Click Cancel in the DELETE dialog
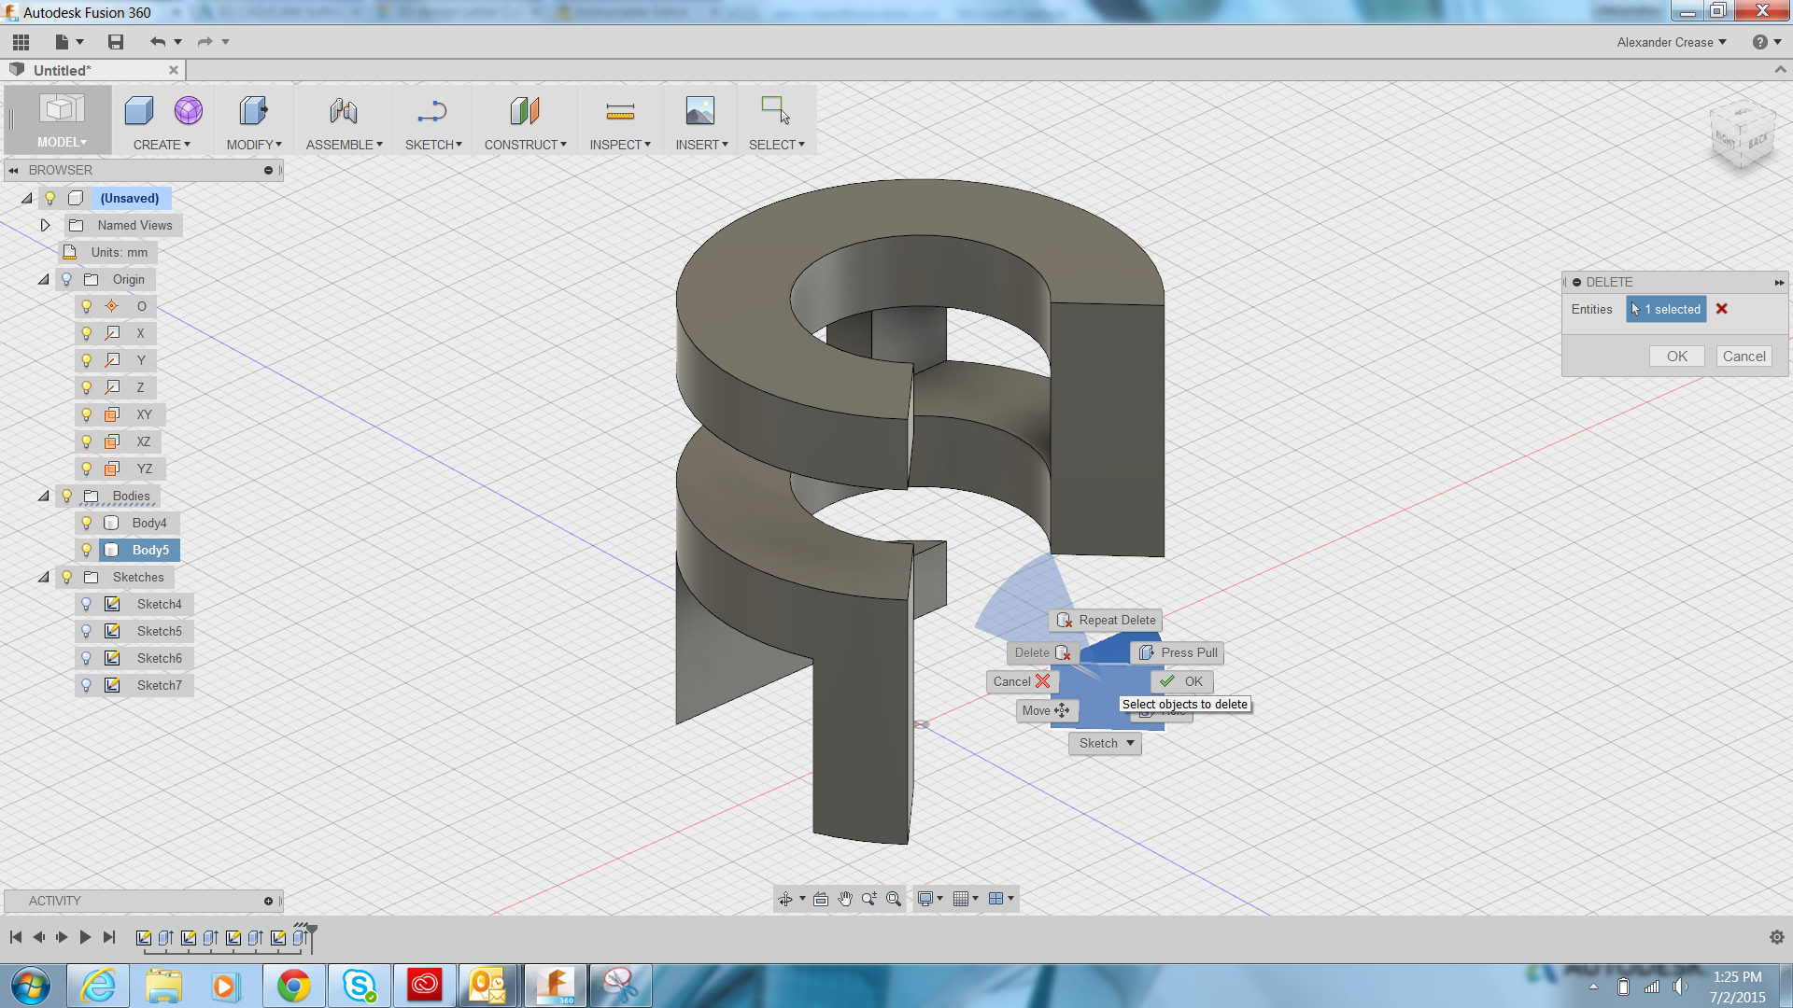Screen dimensions: 1793x1008 click(1744, 357)
